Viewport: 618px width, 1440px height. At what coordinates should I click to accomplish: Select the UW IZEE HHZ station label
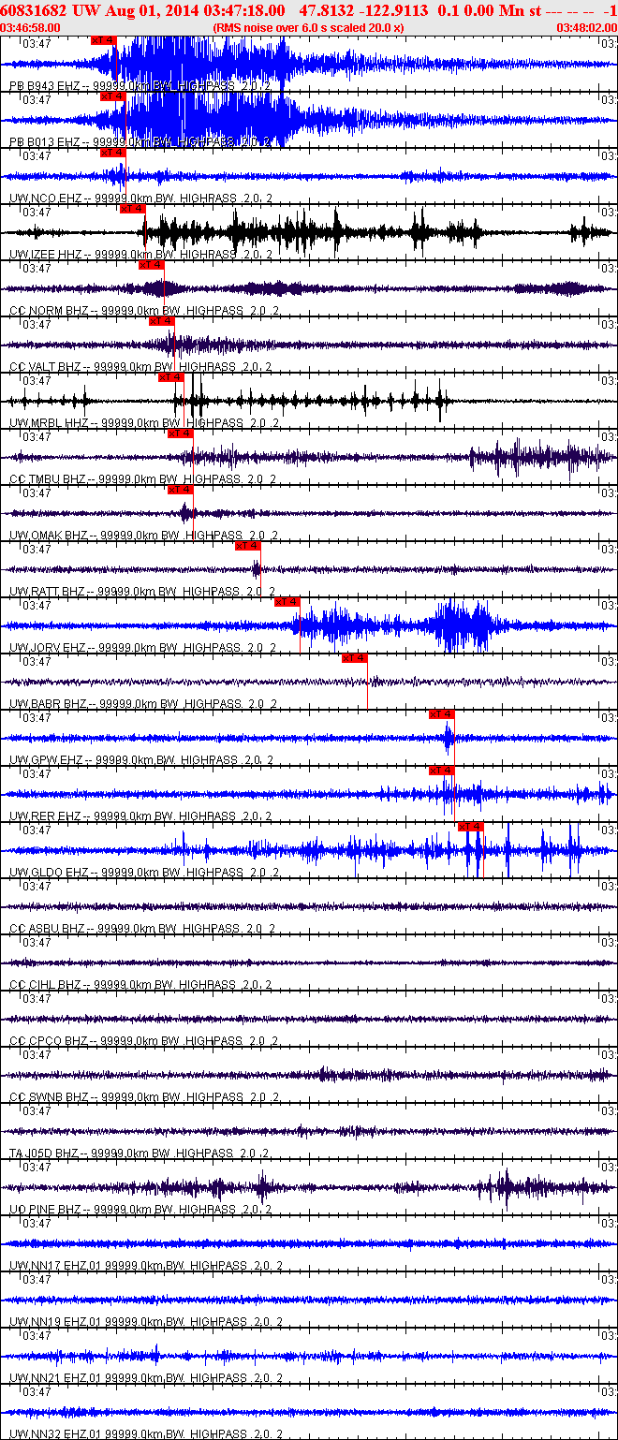click(x=142, y=255)
